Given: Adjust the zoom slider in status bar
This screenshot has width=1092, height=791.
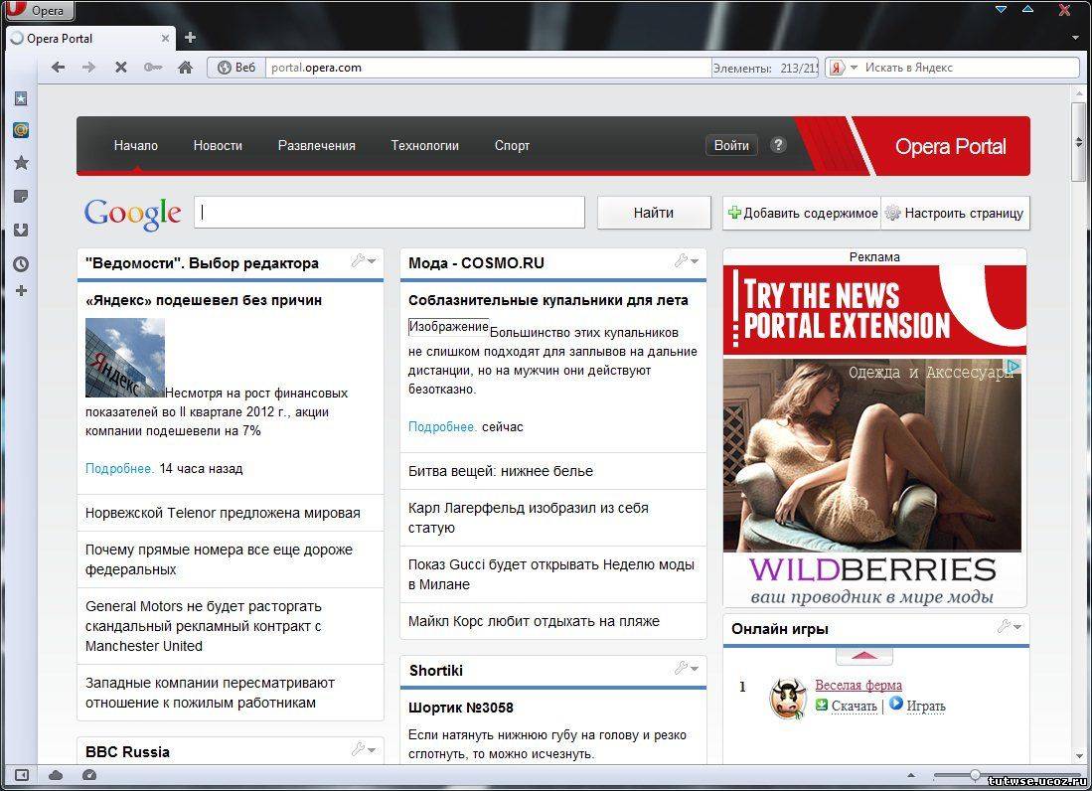Looking at the screenshot, I should coord(975,775).
